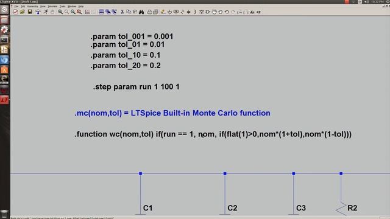
Task: Zoom in with first magnifier icon
Action: [x=60, y=12]
